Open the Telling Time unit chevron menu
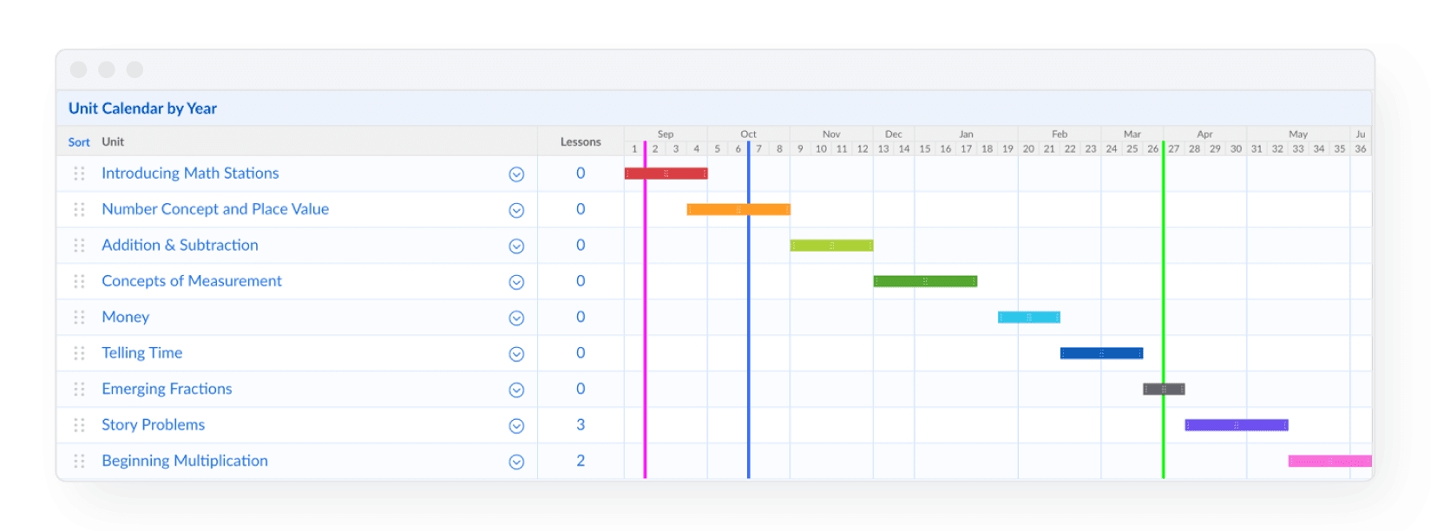The width and height of the screenshot is (1431, 531). pos(516,354)
